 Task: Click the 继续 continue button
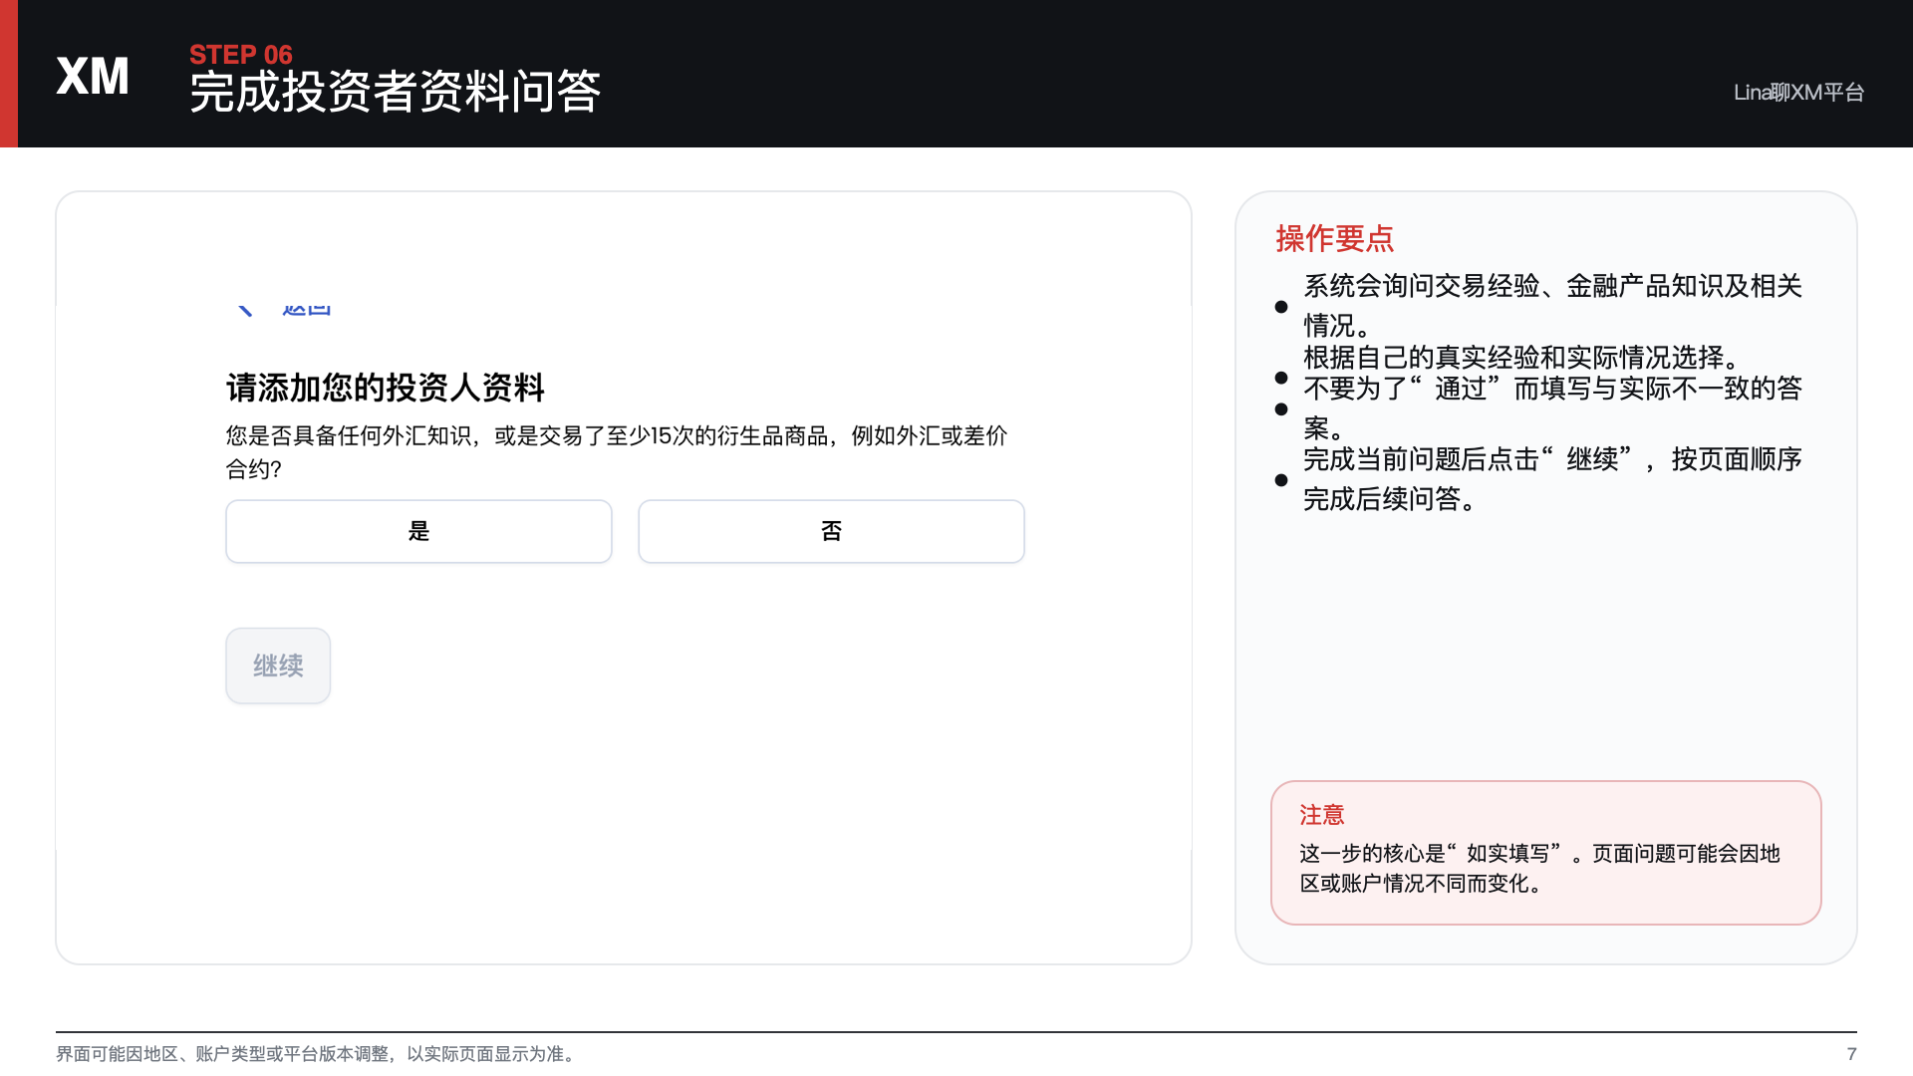point(278,666)
